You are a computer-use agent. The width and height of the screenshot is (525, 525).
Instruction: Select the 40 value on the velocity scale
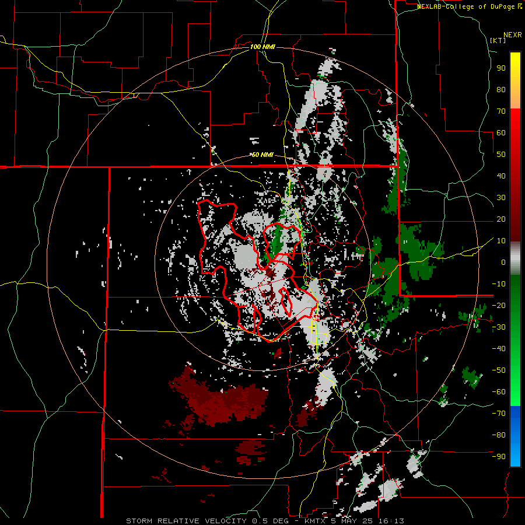click(x=501, y=176)
